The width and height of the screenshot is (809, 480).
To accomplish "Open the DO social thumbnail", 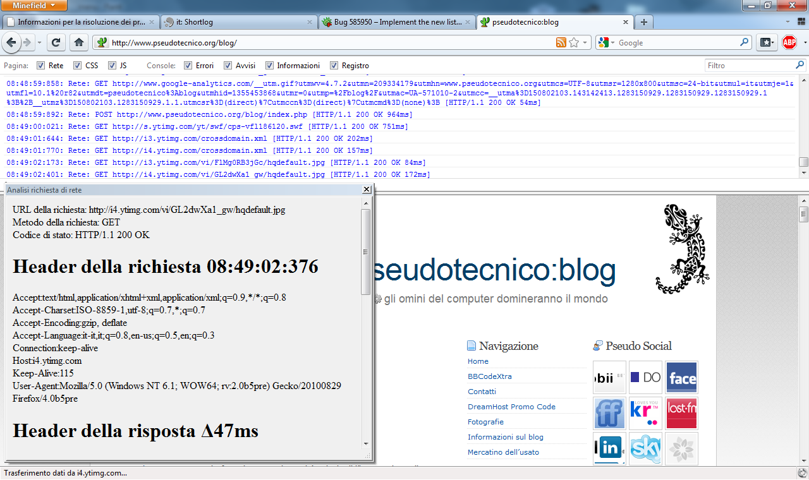I will [645, 378].
